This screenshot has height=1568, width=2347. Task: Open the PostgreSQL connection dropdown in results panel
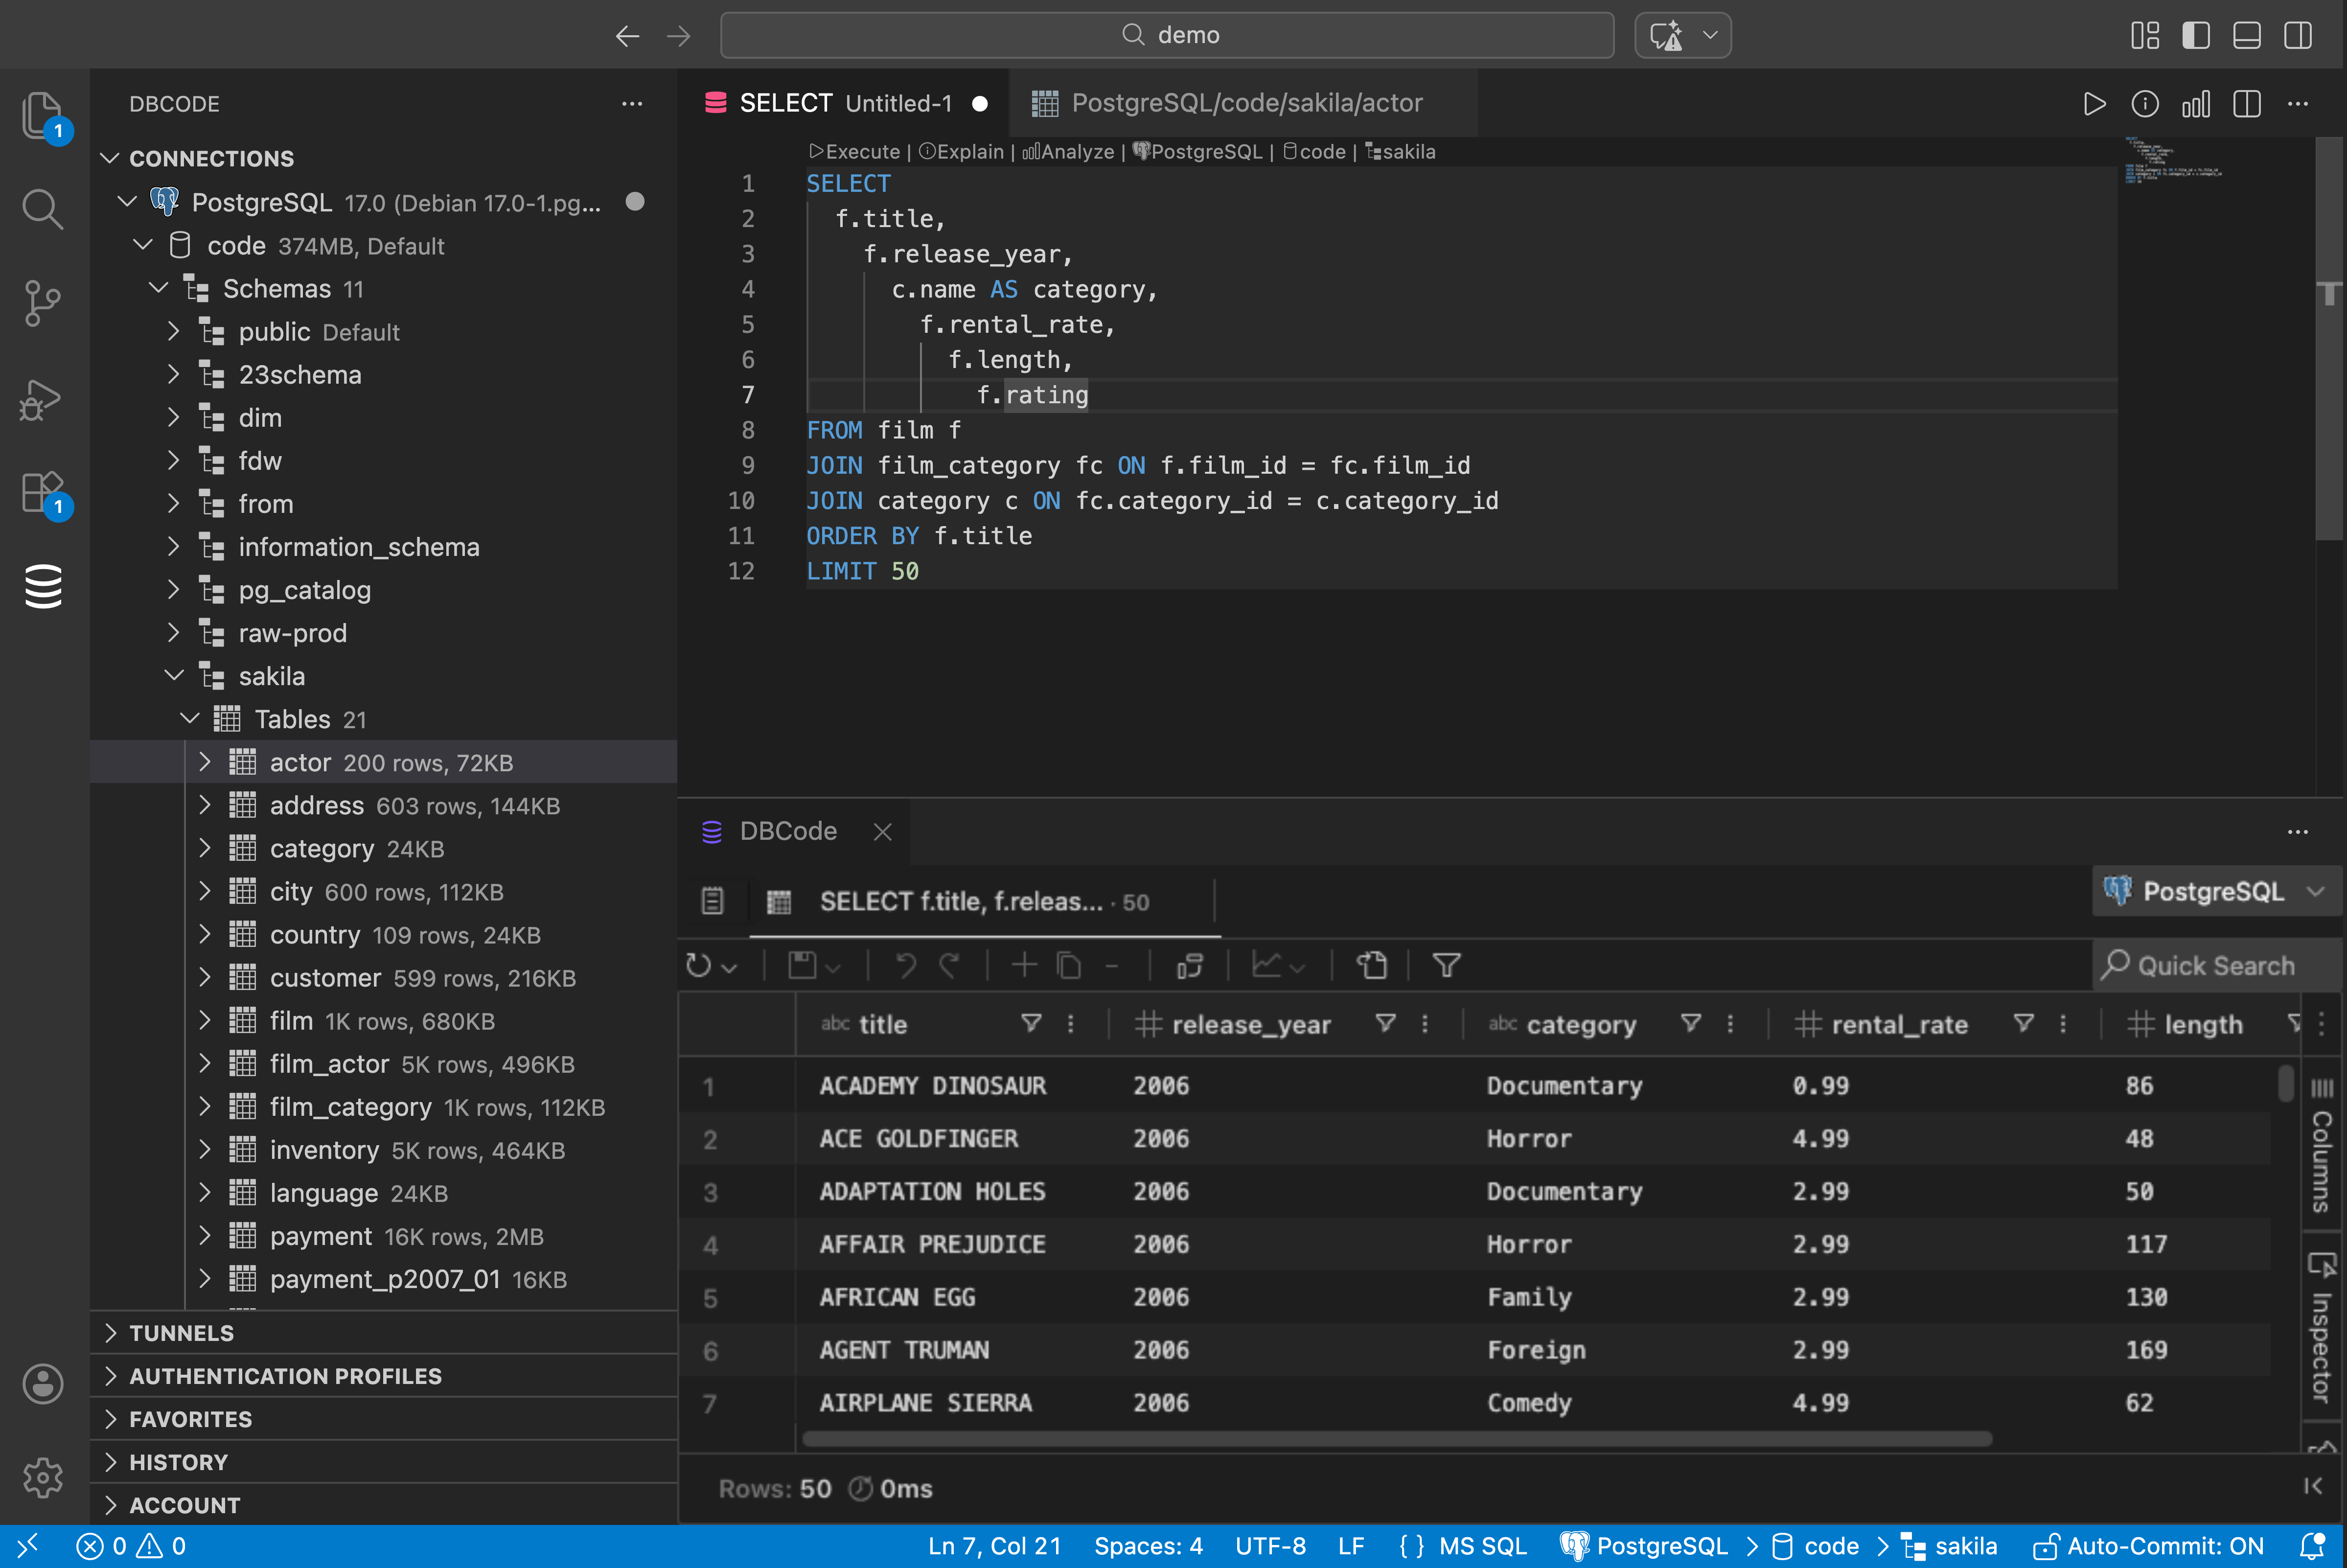(2215, 891)
